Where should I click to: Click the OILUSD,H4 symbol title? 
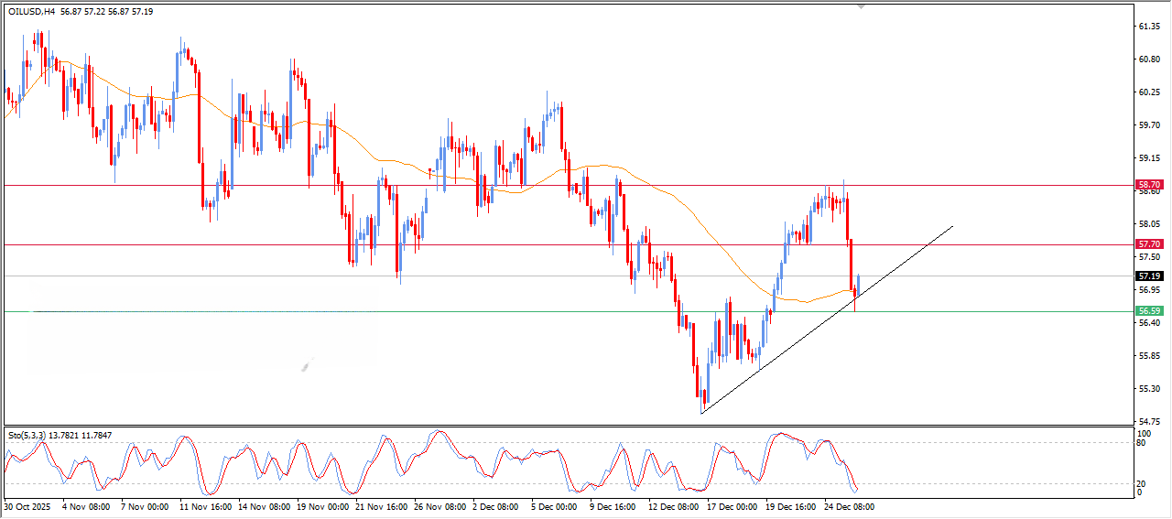coord(30,10)
